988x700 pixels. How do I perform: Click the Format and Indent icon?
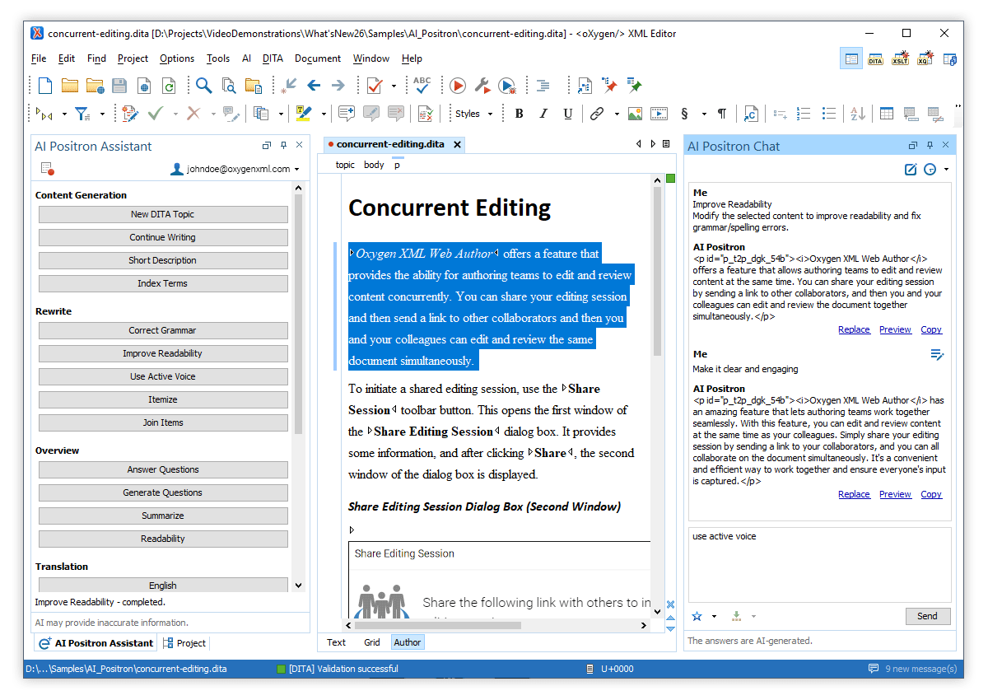pos(543,86)
